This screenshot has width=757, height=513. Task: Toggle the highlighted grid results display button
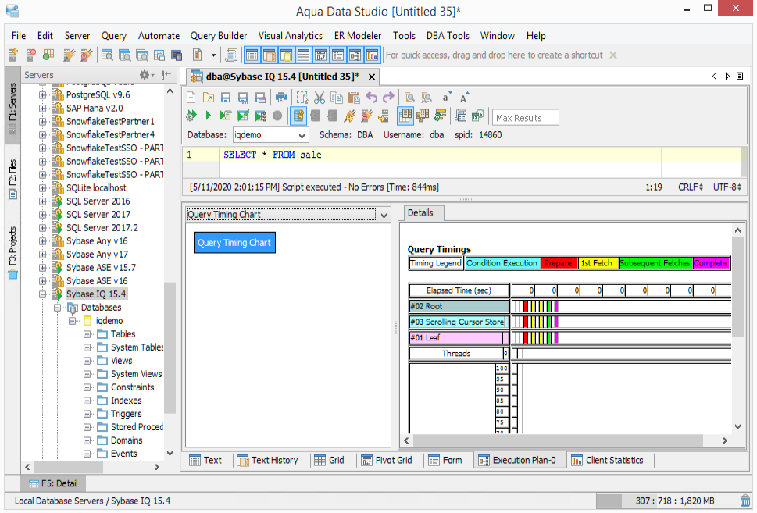point(405,116)
